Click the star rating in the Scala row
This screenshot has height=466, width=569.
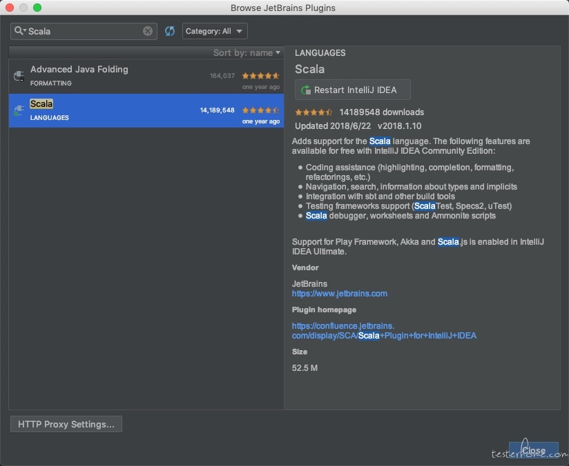pos(260,110)
